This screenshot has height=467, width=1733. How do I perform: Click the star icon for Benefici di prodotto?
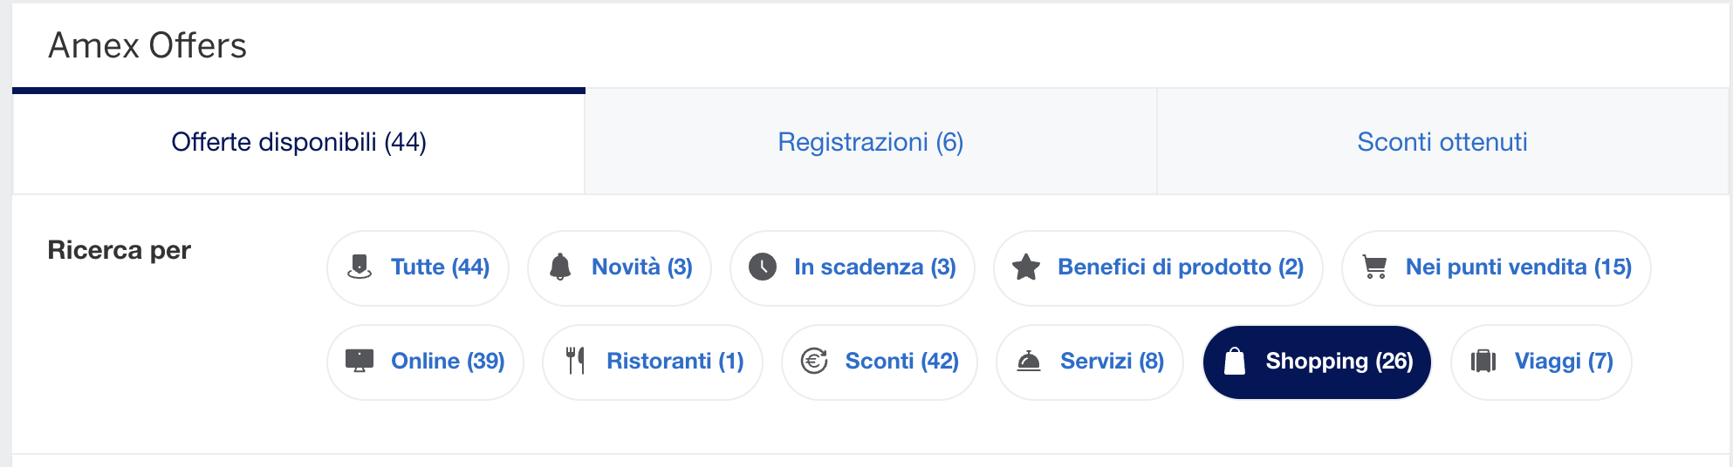[x=1026, y=267]
